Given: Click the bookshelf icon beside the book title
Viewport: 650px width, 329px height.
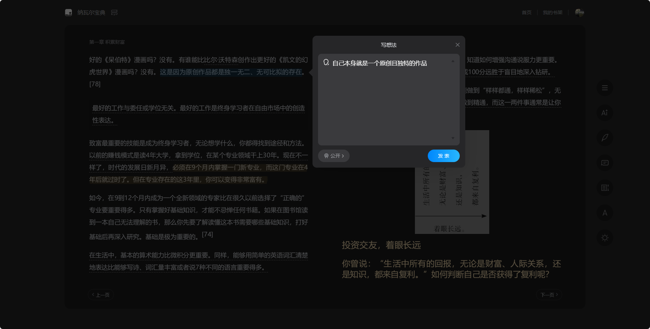Looking at the screenshot, I should coord(114,12).
